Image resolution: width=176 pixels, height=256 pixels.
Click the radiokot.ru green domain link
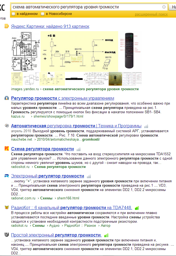(19, 225)
